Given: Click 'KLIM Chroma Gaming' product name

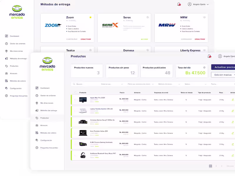Looking at the screenshot, I should (101, 142).
